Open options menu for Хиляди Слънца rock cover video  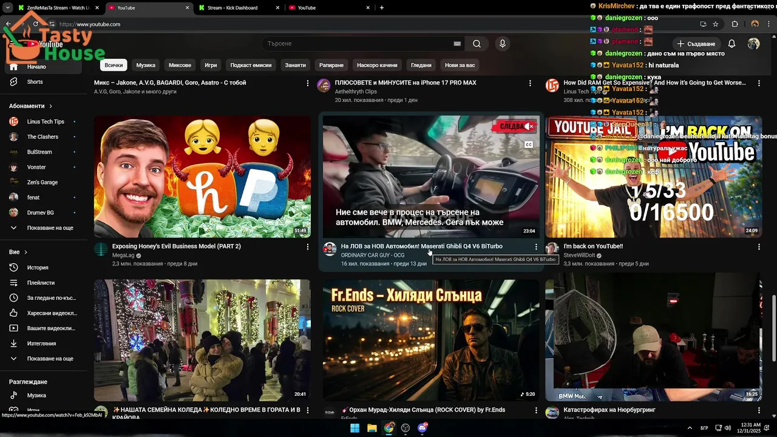pyautogui.click(x=535, y=410)
